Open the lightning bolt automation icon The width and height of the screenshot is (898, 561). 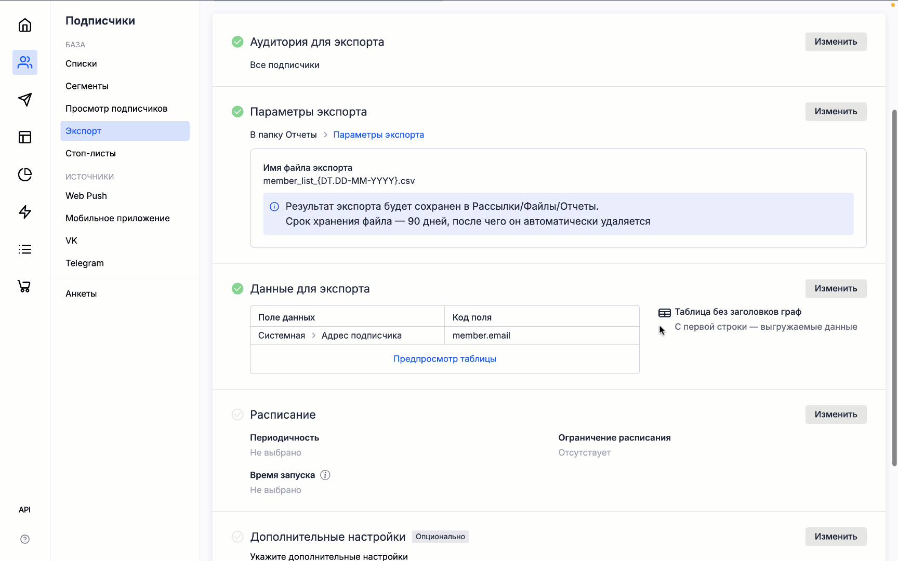[25, 212]
